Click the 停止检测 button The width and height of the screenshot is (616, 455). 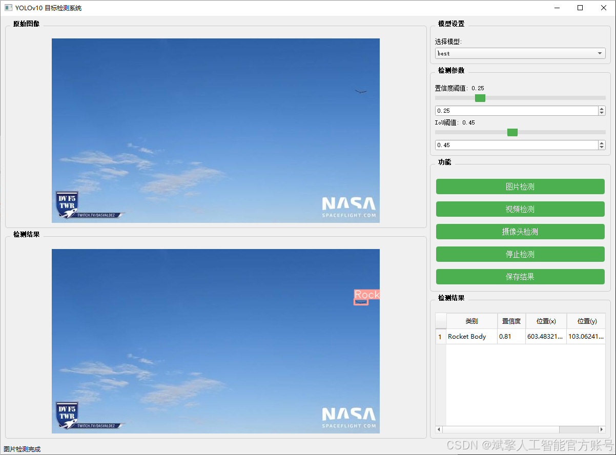(x=520, y=254)
